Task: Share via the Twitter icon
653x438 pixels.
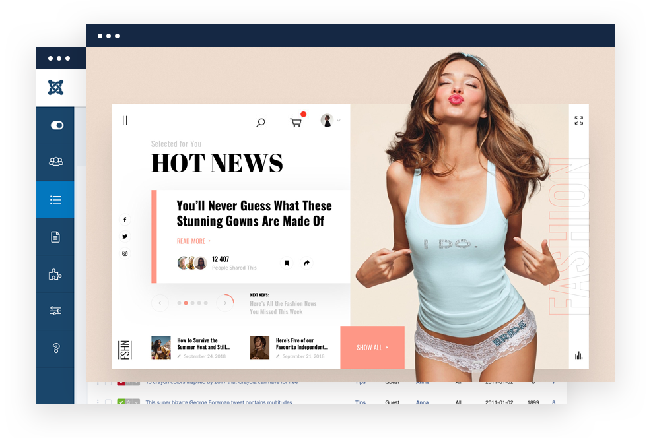Action: point(125,236)
